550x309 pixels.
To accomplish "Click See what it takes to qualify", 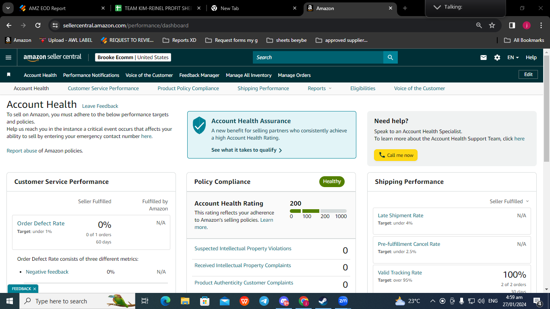I will point(247,150).
